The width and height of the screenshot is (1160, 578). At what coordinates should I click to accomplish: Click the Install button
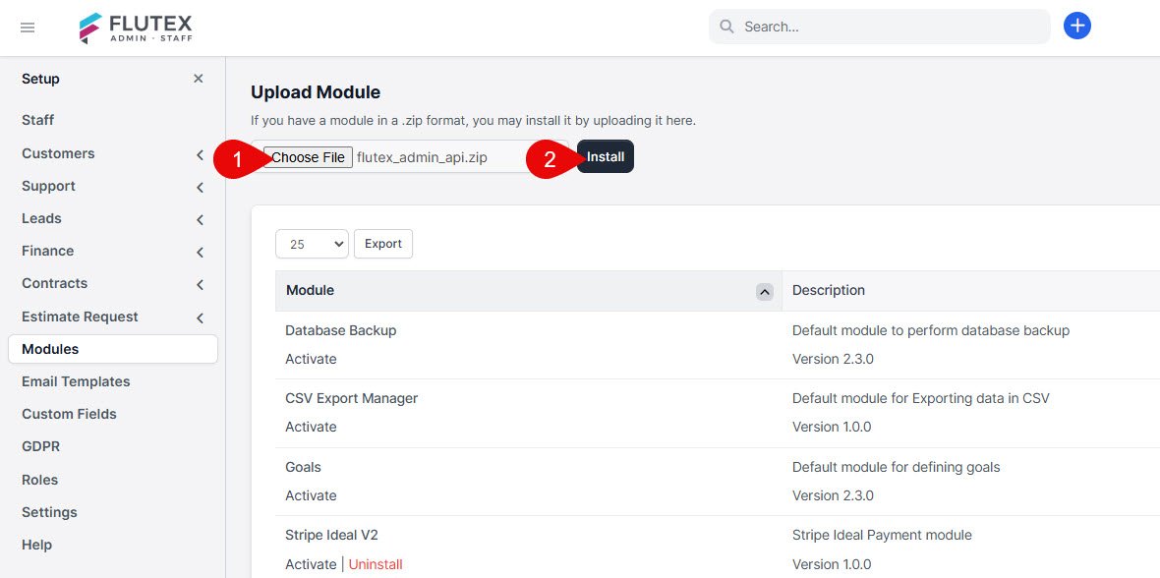coord(606,157)
